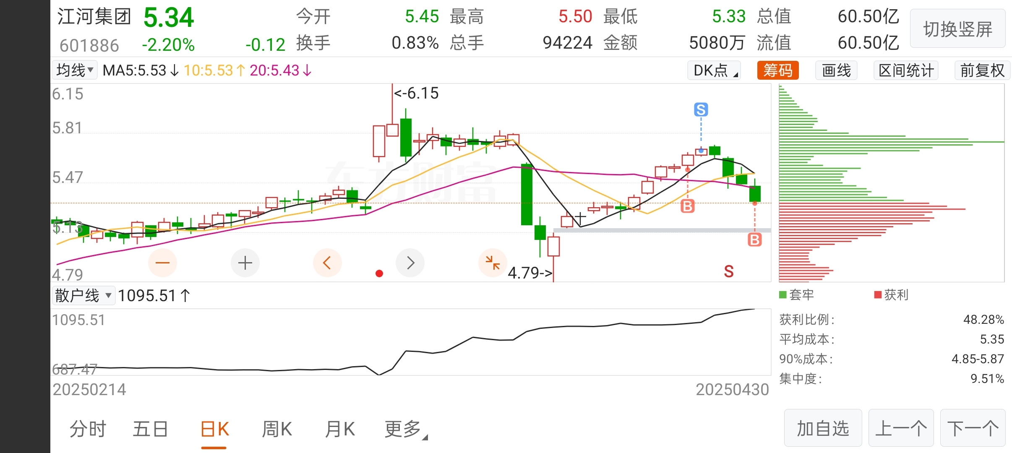1012x453 pixels.
Task: Click the collapse arrows icon on chart
Action: 493,263
